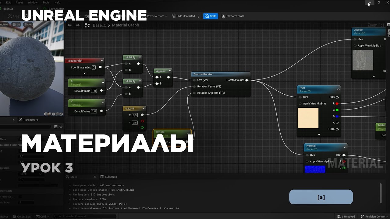Open the Cmd console dropdown

42,217
